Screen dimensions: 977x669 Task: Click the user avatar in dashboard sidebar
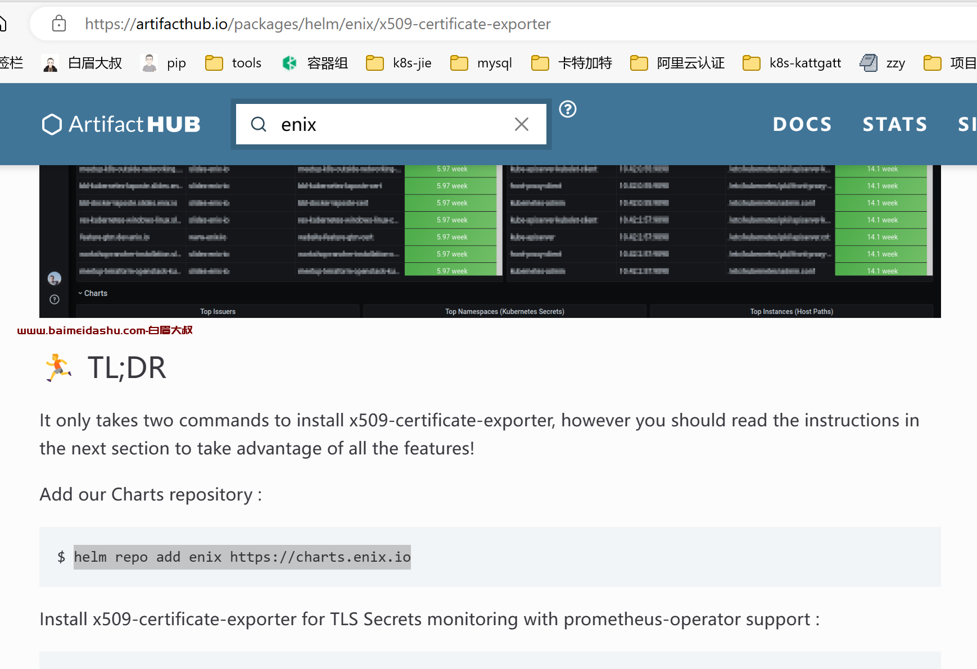[x=55, y=278]
